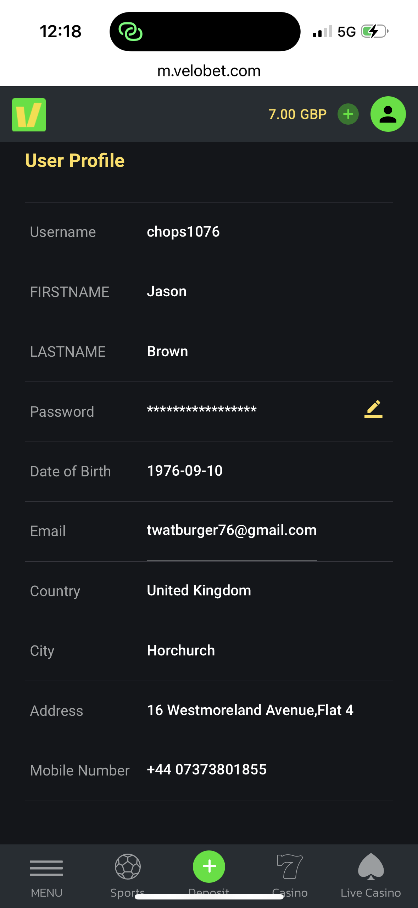Open the user account avatar icon
Viewport: 418px width, 908px height.
tap(388, 114)
